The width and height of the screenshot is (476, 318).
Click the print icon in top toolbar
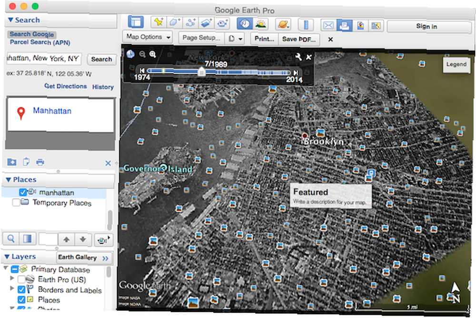point(345,25)
